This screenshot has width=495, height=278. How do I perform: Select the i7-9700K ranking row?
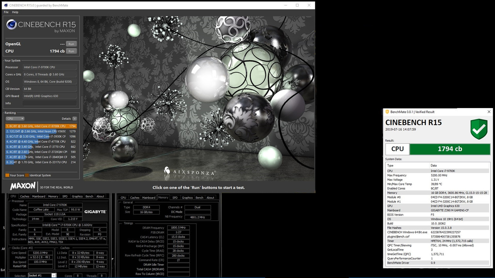(41, 126)
